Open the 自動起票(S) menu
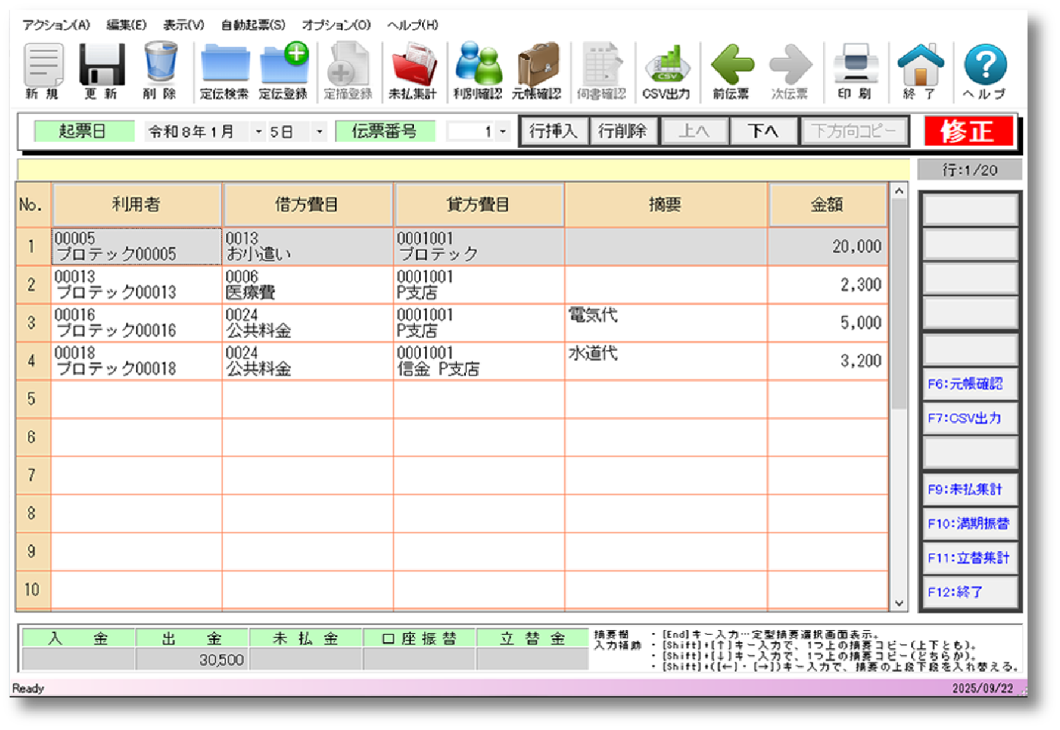This screenshot has height=730, width=1060. pos(253,25)
